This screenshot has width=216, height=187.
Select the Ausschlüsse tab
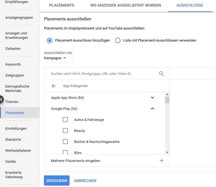click(x=190, y=6)
